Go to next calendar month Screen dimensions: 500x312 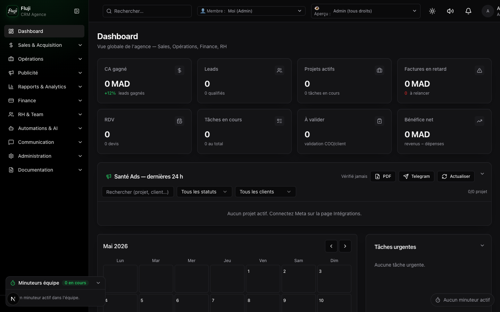tap(345, 246)
